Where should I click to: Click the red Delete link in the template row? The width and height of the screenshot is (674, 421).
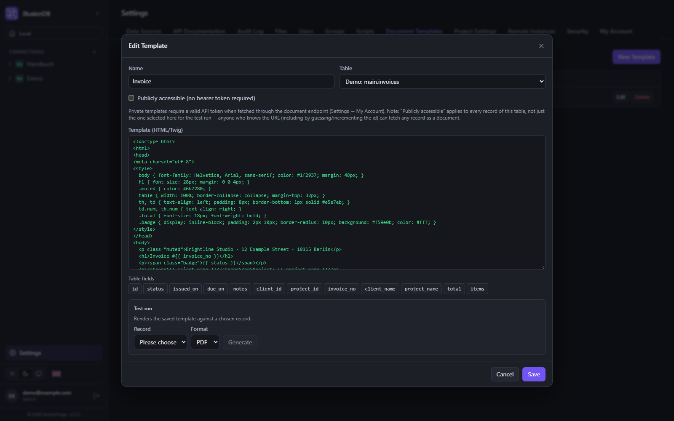click(642, 97)
